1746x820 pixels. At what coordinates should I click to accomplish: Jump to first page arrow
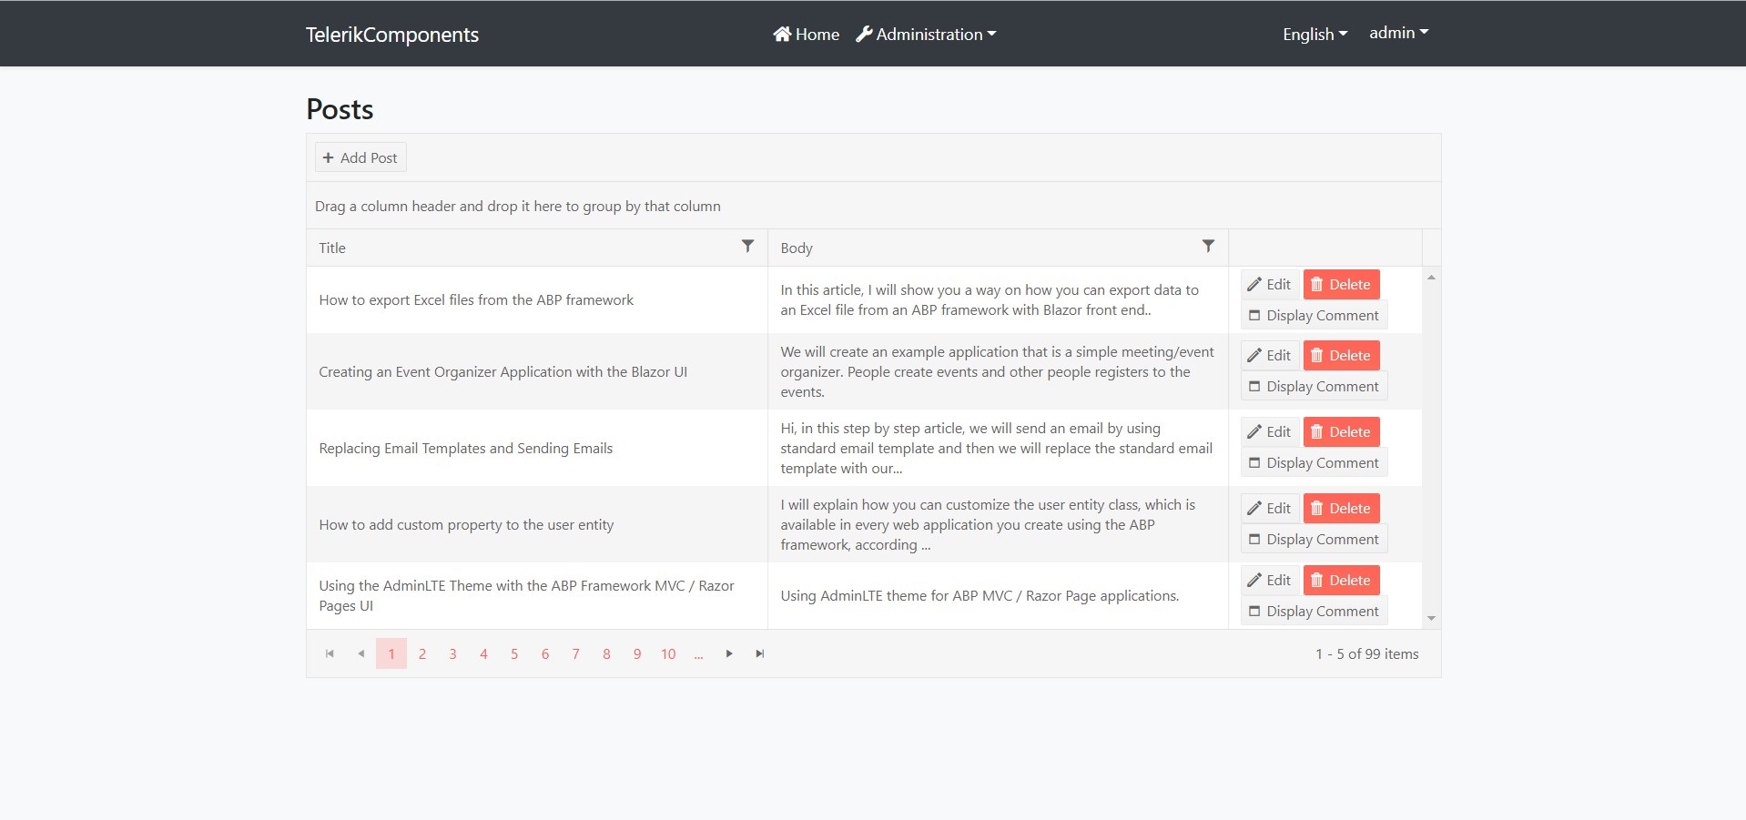(330, 653)
